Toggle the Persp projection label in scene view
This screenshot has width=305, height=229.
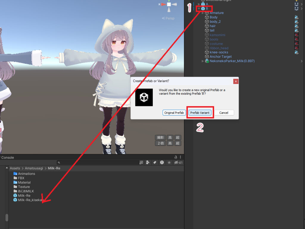coord(168,18)
